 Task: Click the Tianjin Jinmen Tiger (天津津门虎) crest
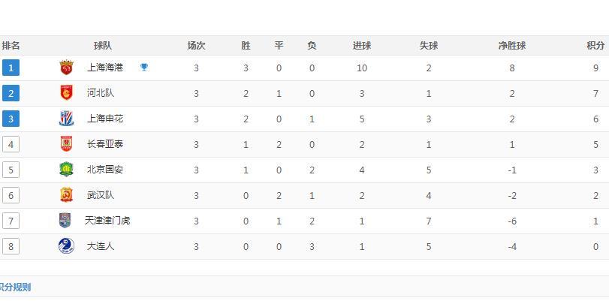tap(65, 221)
